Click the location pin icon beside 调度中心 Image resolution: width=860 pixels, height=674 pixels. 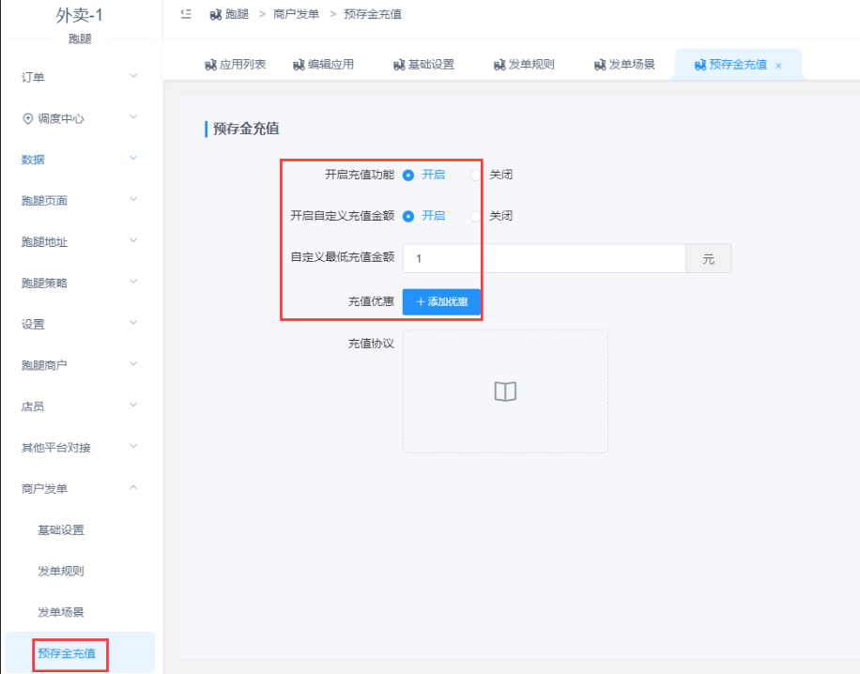(x=27, y=118)
